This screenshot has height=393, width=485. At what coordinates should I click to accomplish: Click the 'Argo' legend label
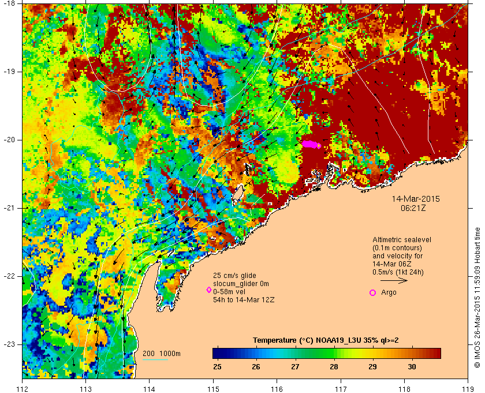(x=389, y=292)
